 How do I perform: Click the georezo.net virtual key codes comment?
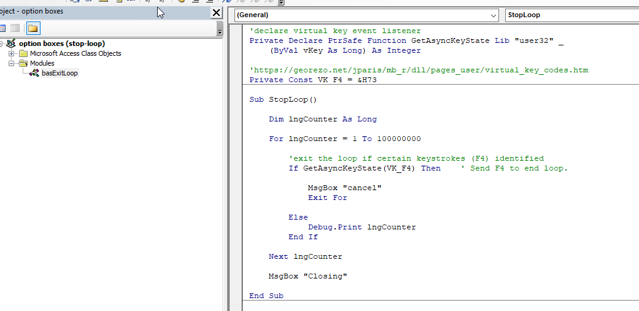coord(419,70)
